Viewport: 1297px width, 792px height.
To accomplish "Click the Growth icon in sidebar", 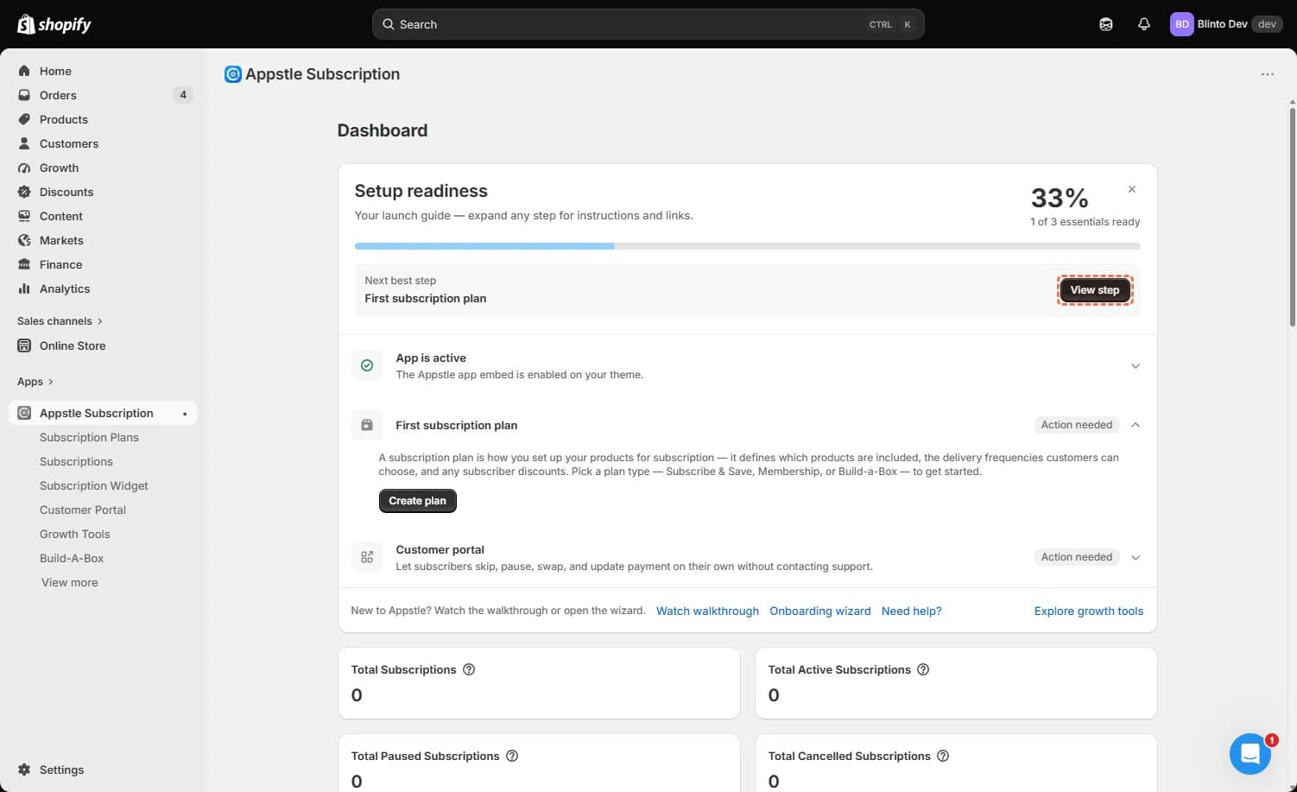I will (x=24, y=168).
